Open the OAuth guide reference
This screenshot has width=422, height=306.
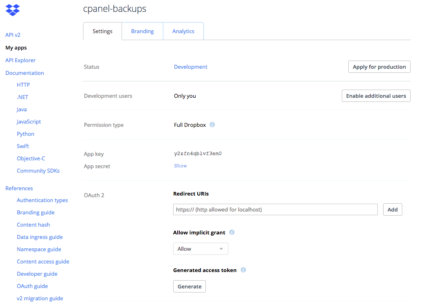click(x=32, y=286)
